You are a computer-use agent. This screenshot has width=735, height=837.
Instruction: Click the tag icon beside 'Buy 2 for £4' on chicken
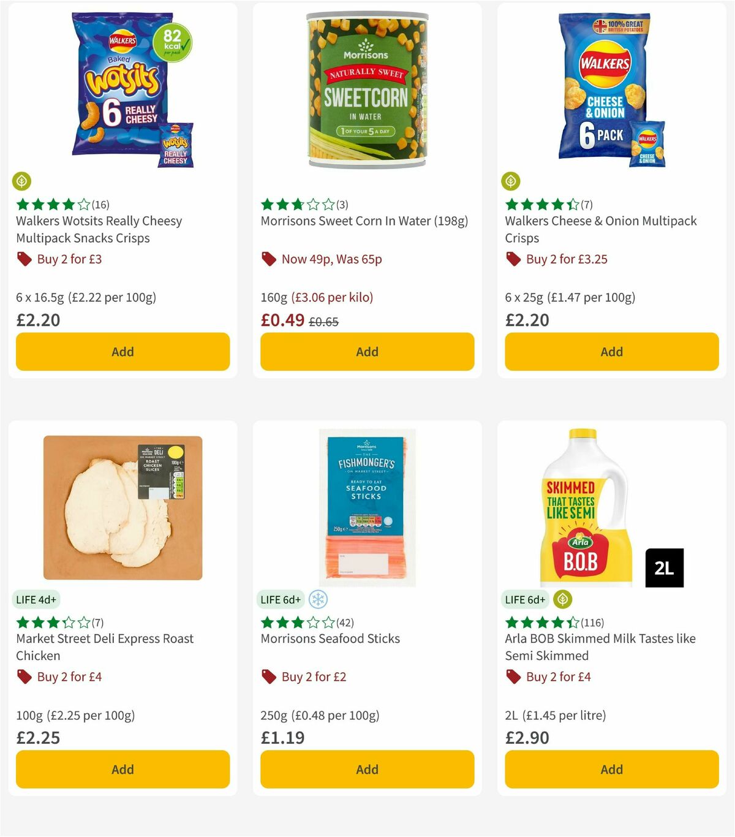(24, 677)
